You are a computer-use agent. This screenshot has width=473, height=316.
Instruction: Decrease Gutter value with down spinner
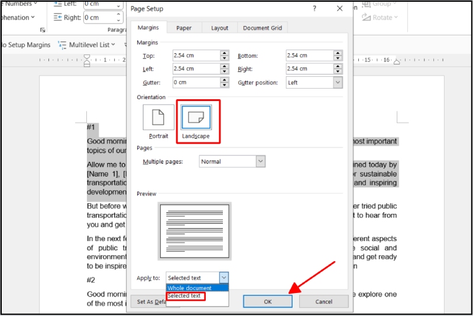point(225,85)
